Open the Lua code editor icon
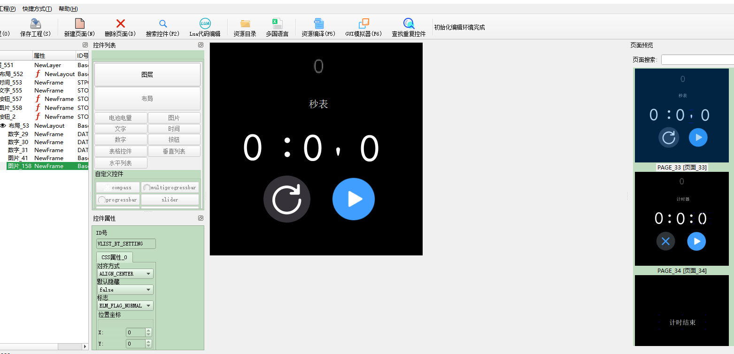The height and width of the screenshot is (354, 734). (205, 23)
